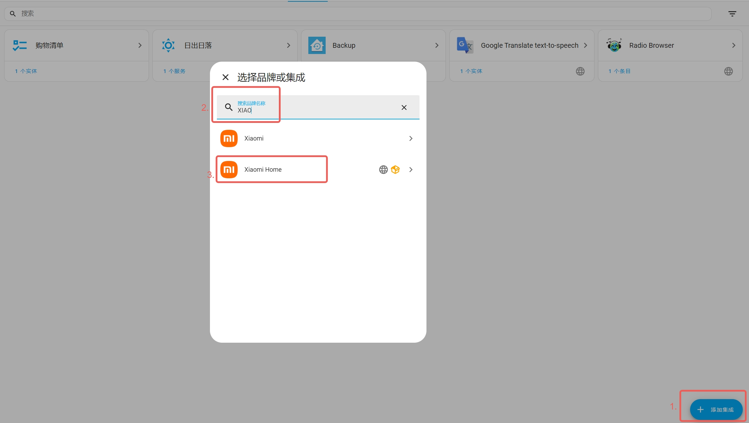The height and width of the screenshot is (423, 749).
Task: Clear the brand search text field
Action: coord(404,107)
